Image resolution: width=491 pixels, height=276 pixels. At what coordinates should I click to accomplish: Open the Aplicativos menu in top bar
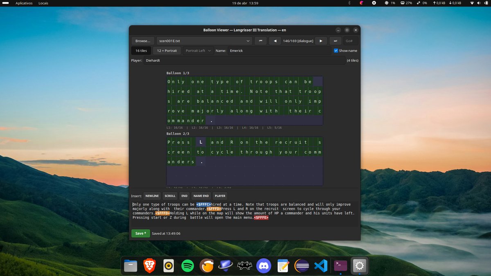pos(24,3)
